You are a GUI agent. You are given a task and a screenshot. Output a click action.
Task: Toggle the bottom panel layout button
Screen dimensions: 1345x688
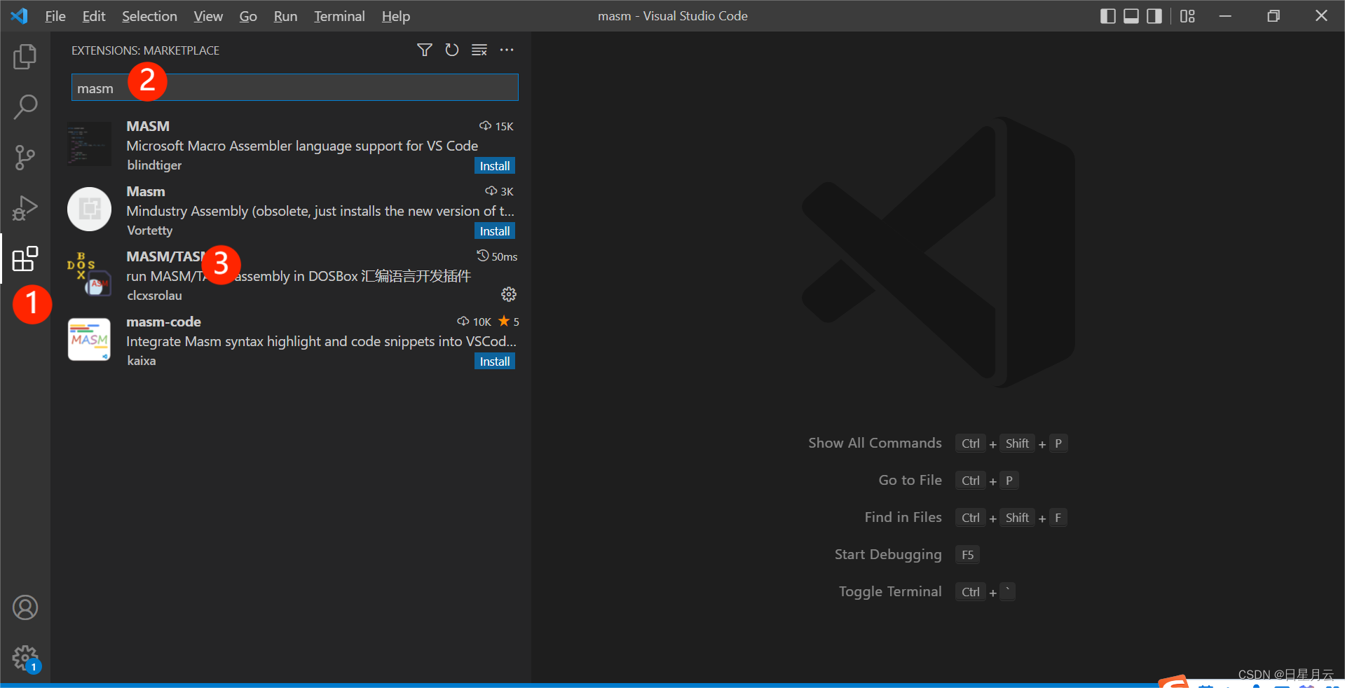click(1131, 16)
